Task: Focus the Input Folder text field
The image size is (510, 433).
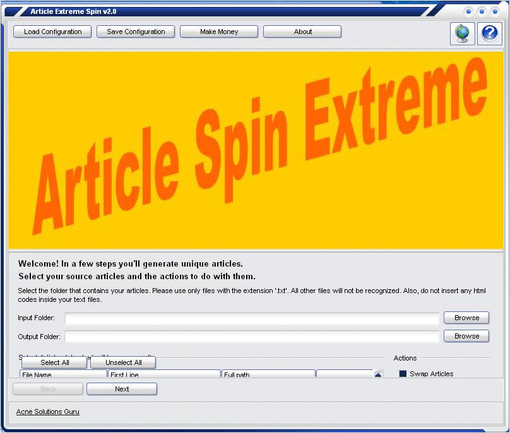Action: point(252,318)
